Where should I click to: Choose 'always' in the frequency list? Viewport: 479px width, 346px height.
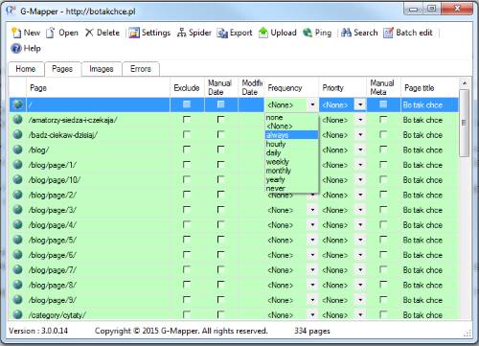291,135
